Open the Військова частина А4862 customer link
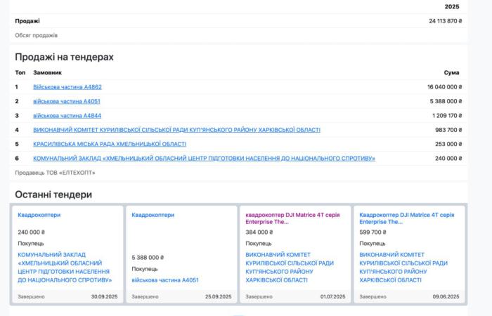 pos(67,87)
